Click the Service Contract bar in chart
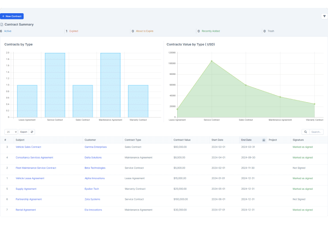 pyautogui.click(x=55, y=85)
